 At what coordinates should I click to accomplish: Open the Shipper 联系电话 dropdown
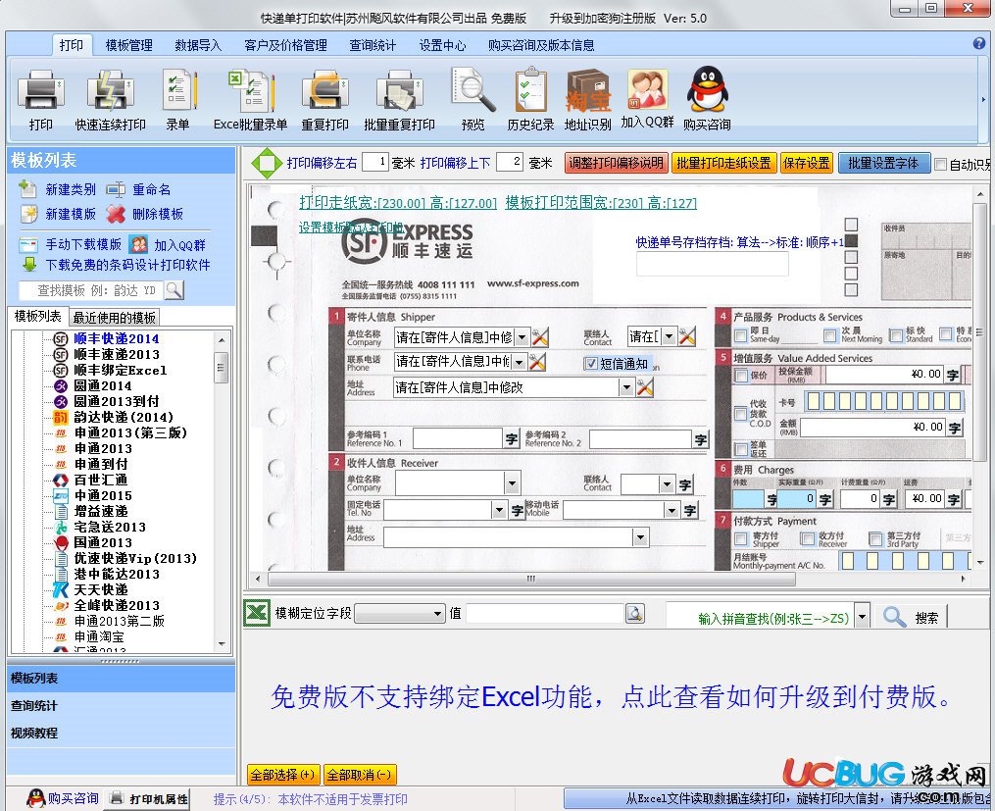(520, 362)
